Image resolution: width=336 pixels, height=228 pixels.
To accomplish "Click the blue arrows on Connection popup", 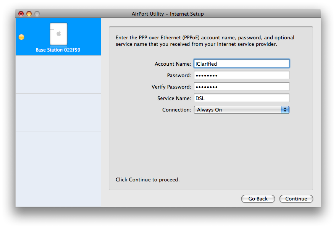I will tap(285, 110).
